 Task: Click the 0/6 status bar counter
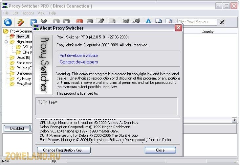click(x=55, y=161)
